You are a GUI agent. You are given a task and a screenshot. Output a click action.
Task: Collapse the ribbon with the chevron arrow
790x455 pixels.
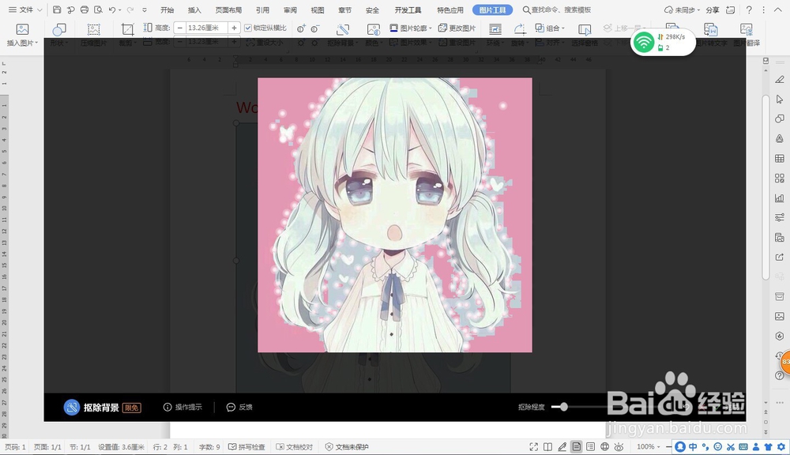(777, 9)
